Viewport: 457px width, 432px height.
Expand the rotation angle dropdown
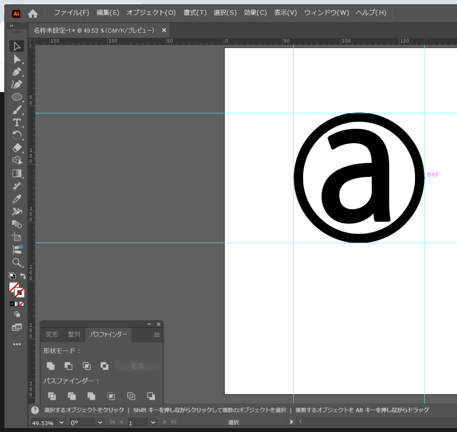click(101, 422)
